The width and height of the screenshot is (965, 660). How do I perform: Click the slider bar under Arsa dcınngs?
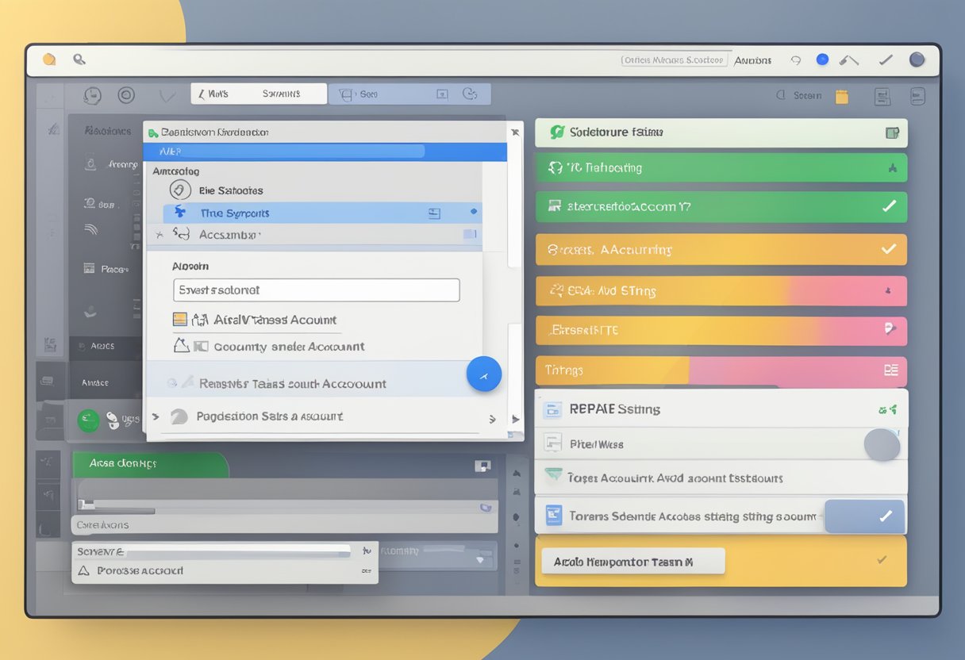pos(284,505)
